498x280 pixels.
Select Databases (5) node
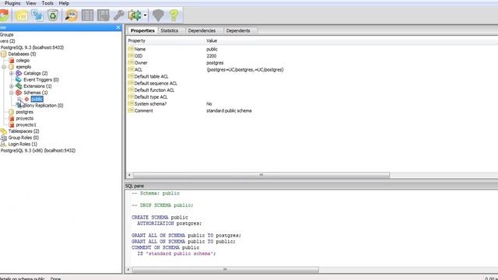click(x=22, y=54)
